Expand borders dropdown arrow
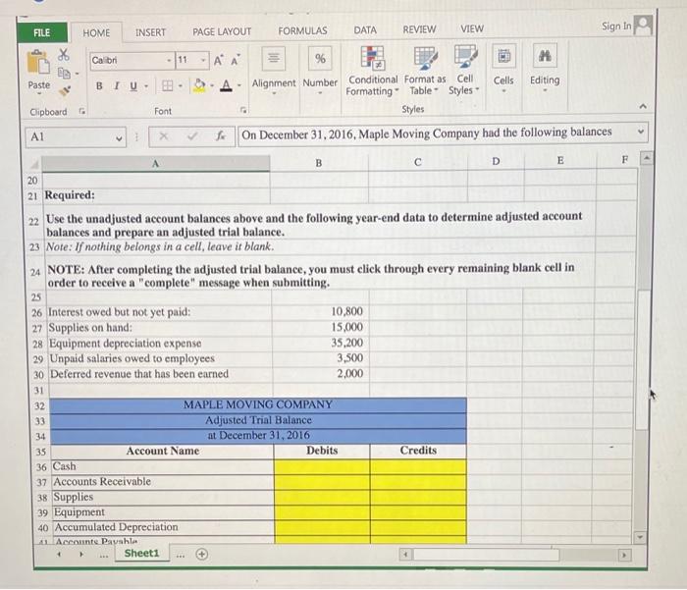The height and width of the screenshot is (590, 687). 180,85
